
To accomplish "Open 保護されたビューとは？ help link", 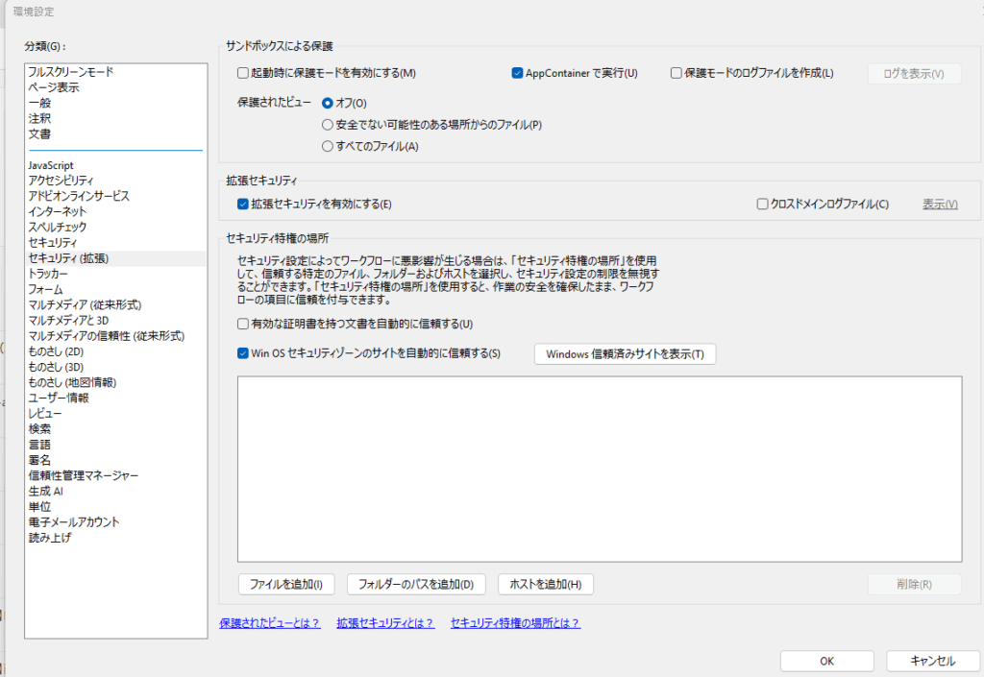I will [x=269, y=623].
